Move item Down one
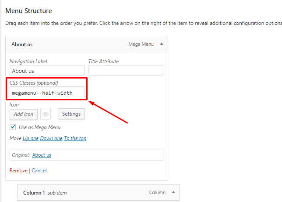This screenshot has width=282, height=202. [x=51, y=138]
